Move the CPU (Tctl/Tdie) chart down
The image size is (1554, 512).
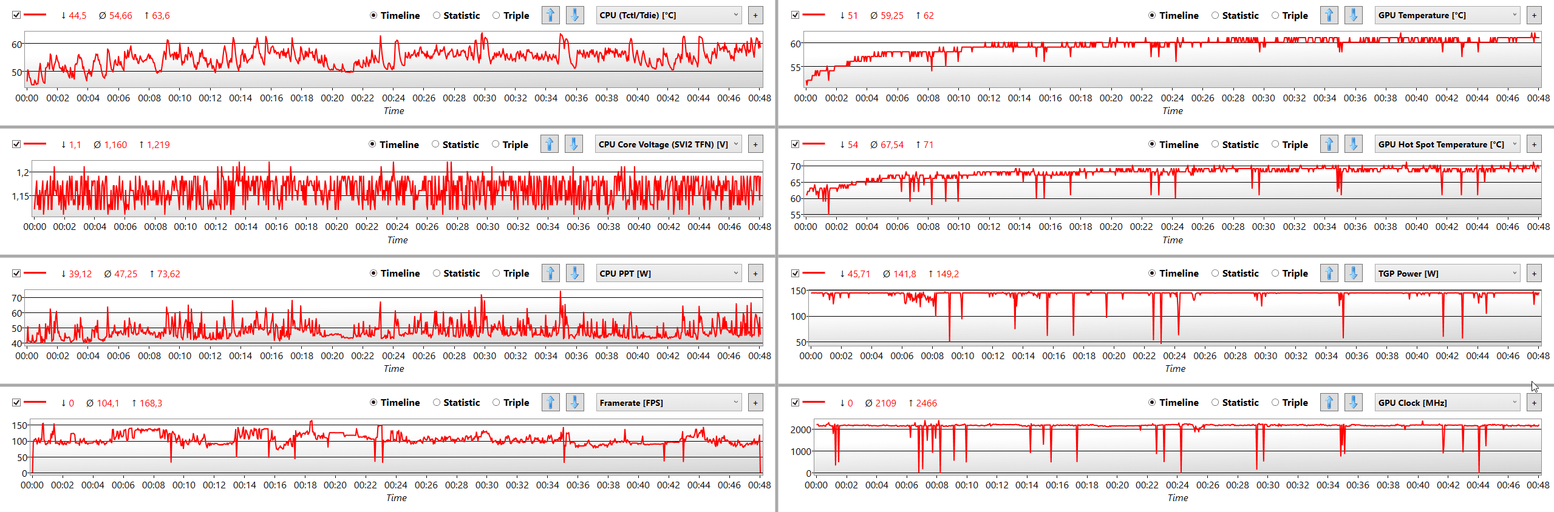coord(574,15)
